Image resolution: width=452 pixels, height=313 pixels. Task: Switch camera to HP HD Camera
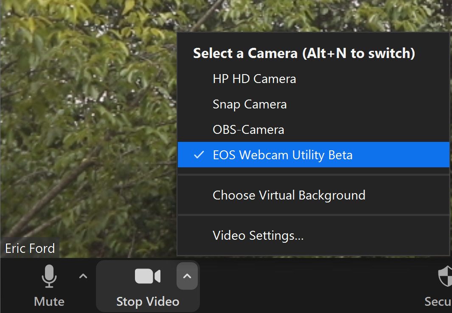(254, 79)
